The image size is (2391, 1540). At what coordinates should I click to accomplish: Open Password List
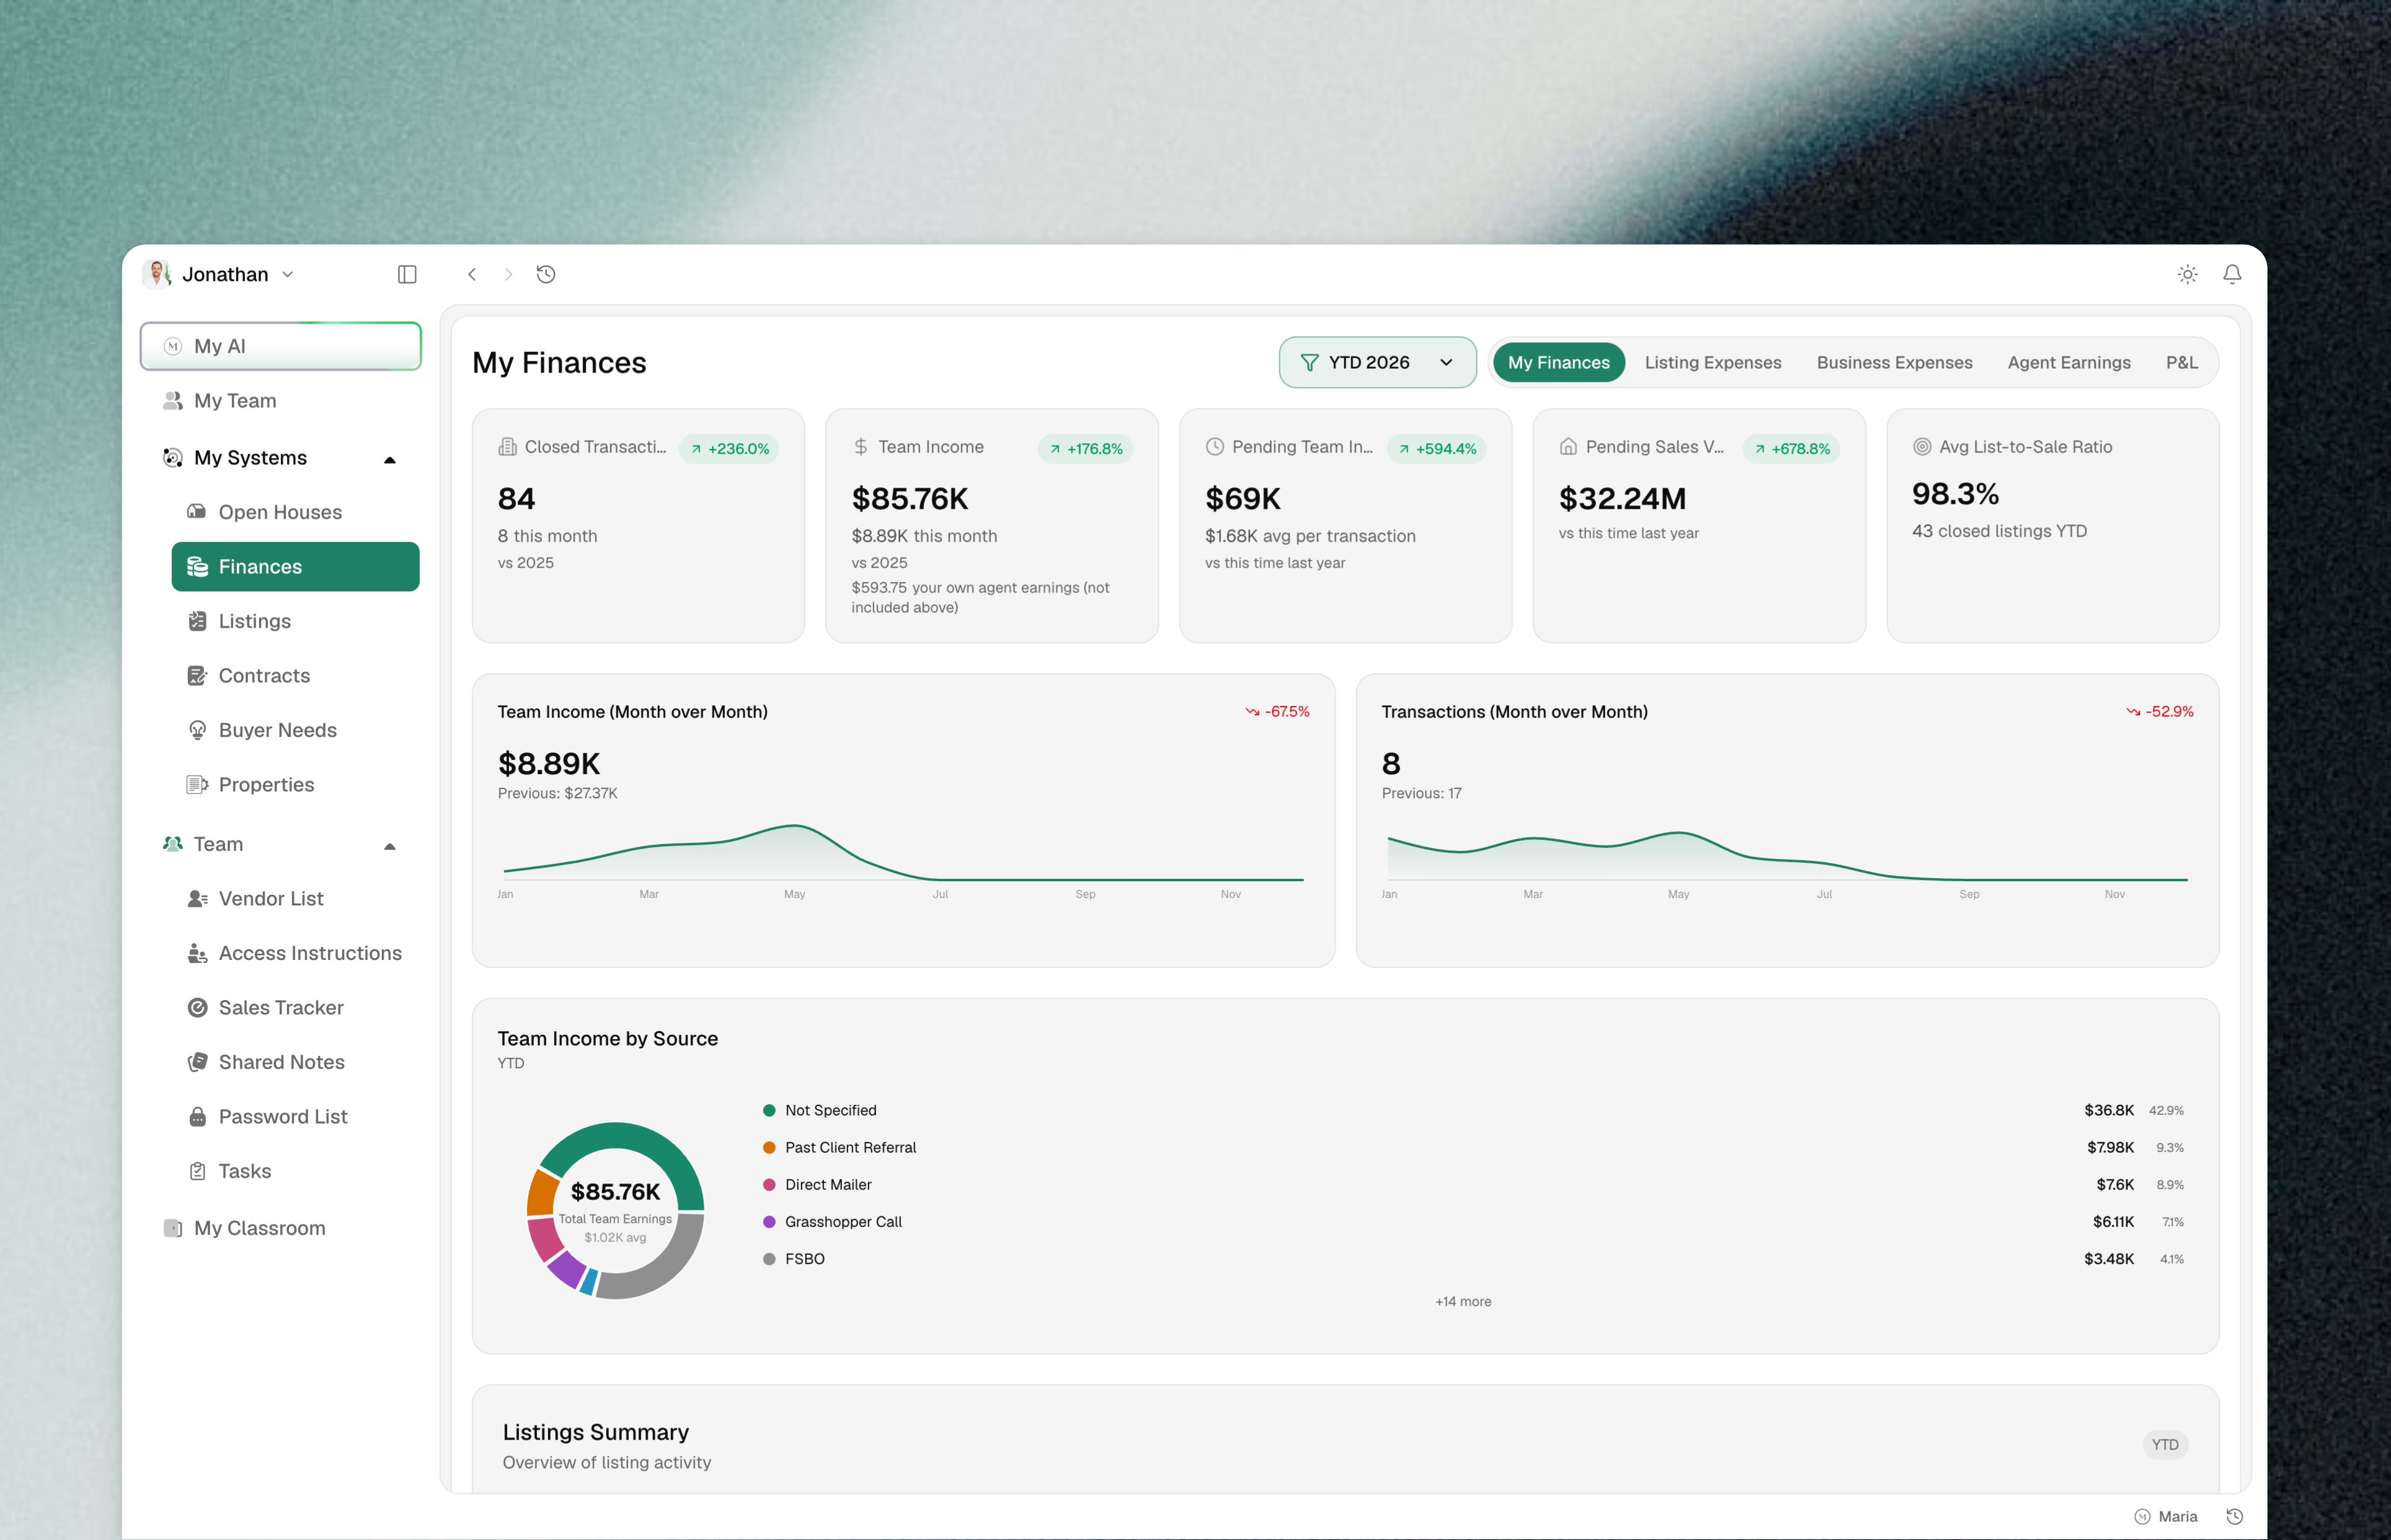click(295, 1117)
